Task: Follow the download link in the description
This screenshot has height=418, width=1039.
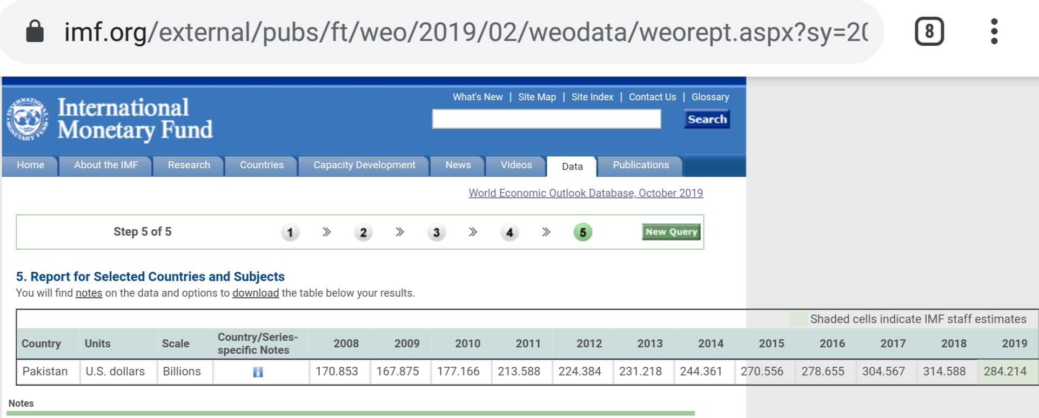Action: point(256,293)
